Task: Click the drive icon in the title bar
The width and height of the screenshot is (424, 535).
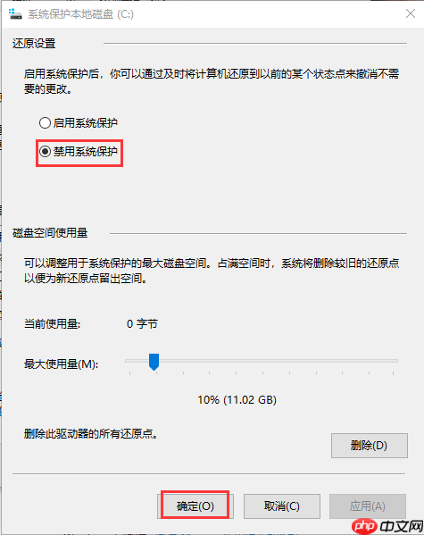Action: [x=15, y=14]
